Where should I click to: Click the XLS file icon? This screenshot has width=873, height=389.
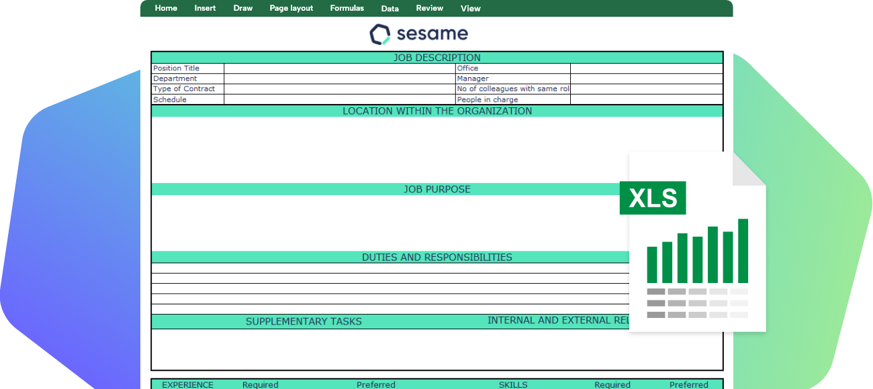coord(653,197)
